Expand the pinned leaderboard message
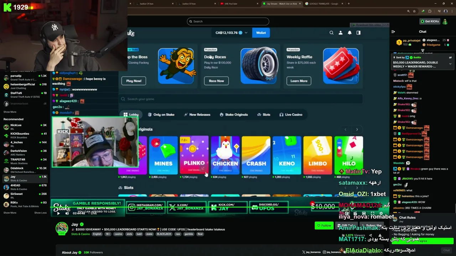This screenshot has height=256, width=456. (x=450, y=64)
